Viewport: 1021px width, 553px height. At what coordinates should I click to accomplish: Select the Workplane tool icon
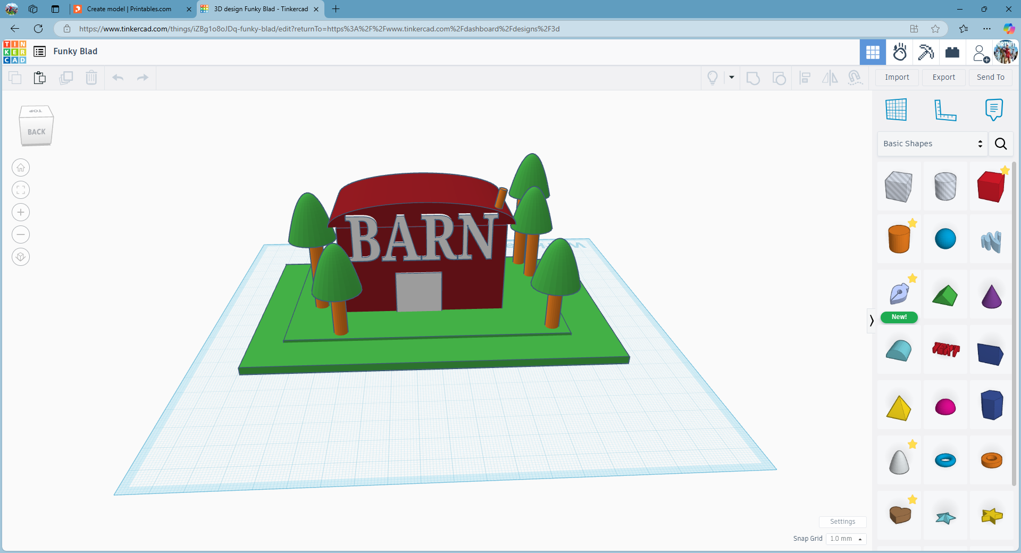896,110
